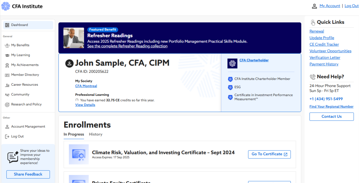The width and height of the screenshot is (359, 183).
Task: Click the My Benefits icon in sidebar
Action: (x=7, y=45)
